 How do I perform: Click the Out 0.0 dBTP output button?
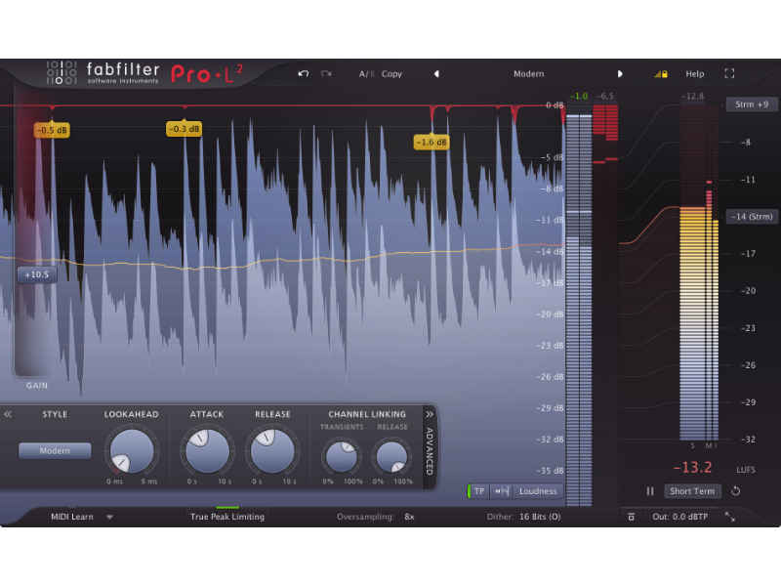(x=679, y=517)
